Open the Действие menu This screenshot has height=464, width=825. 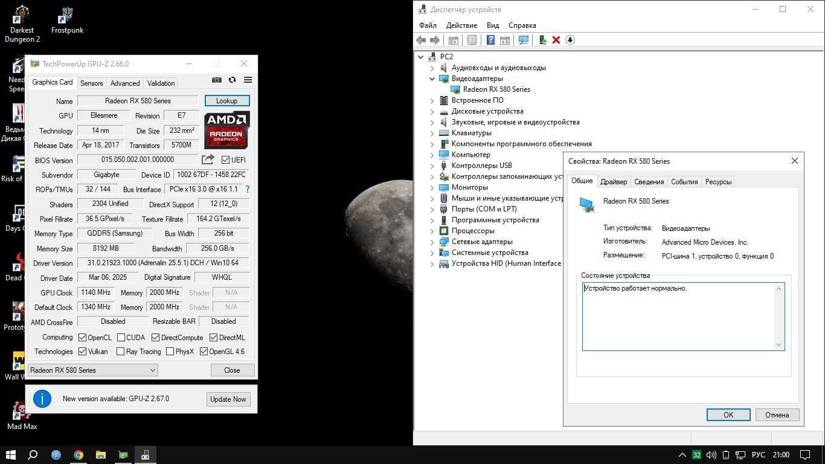tap(461, 25)
